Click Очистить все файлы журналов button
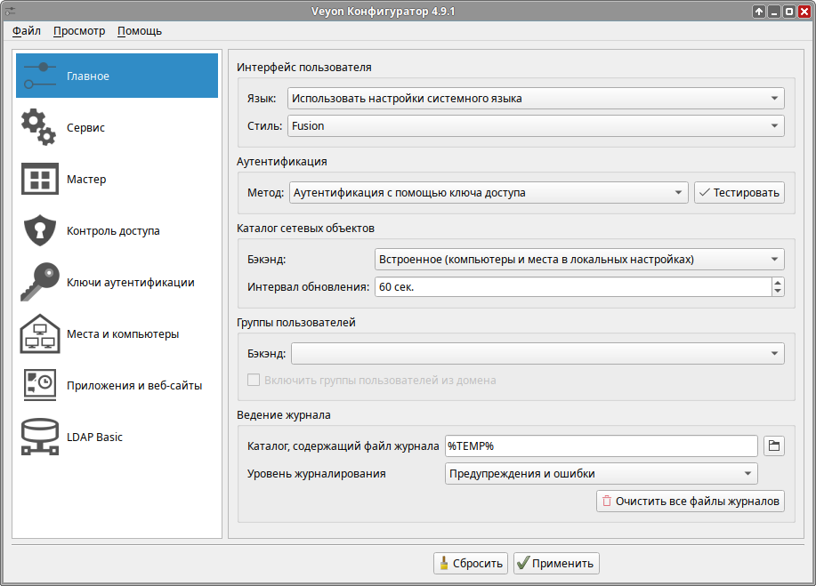The image size is (816, 586). click(x=691, y=502)
